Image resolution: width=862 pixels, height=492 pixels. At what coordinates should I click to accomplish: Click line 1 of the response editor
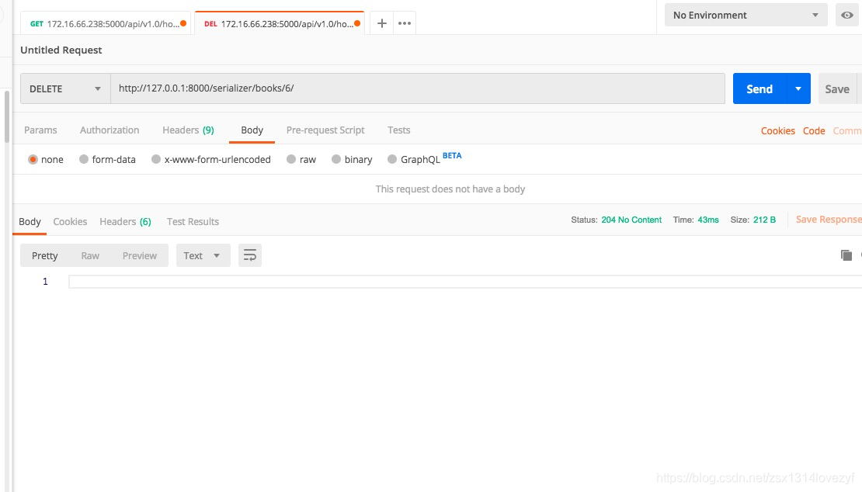pyautogui.click(x=465, y=282)
